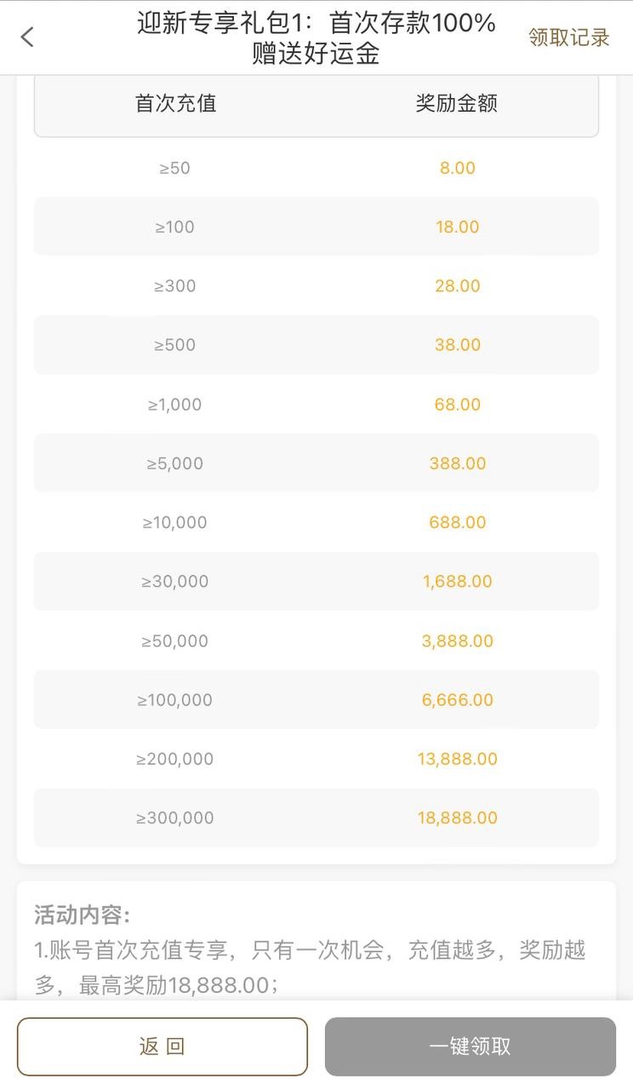This screenshot has width=633, height=1090.
Task: Click the 3,888.00 reward amount
Action: coord(457,640)
